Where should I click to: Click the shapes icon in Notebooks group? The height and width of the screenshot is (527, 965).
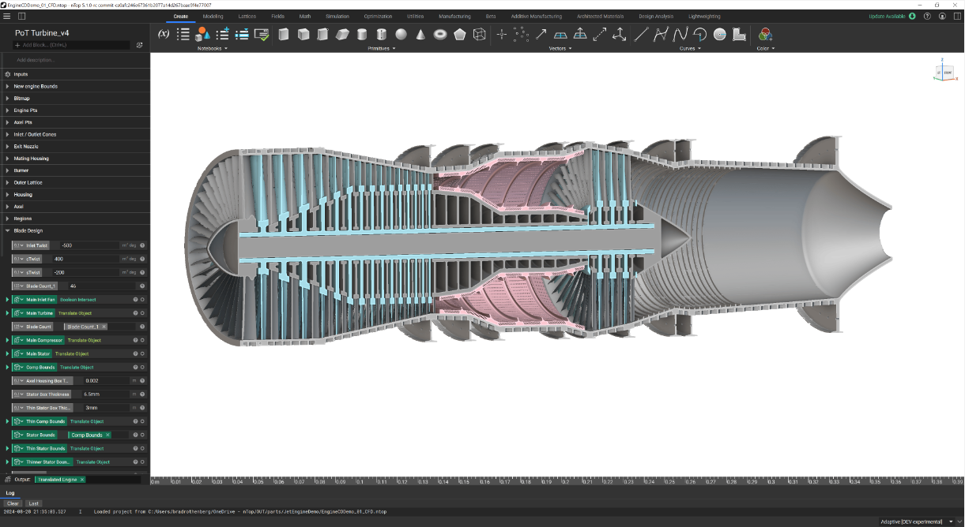pos(203,34)
